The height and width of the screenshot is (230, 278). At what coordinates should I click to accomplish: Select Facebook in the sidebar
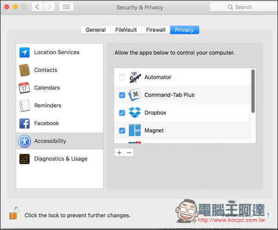60,123
